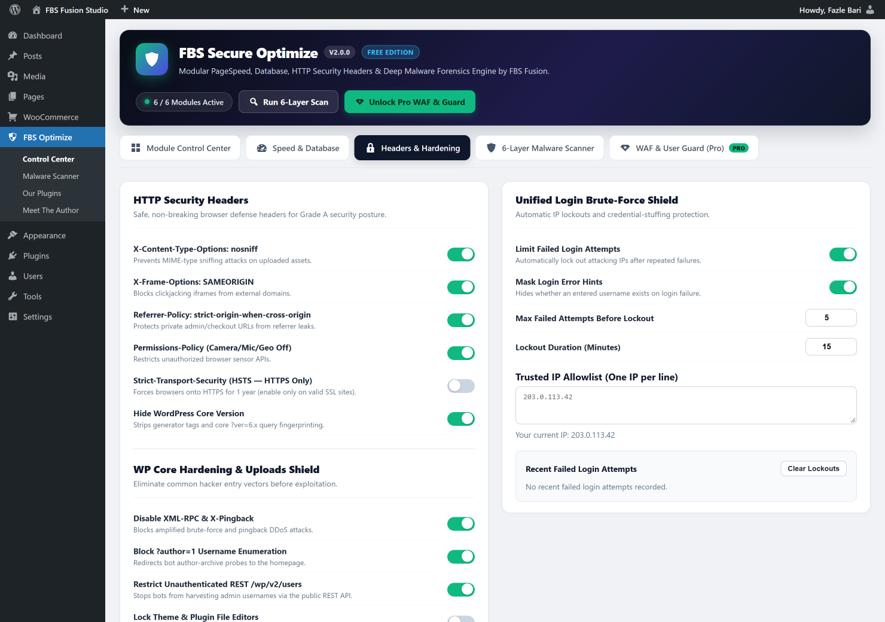
Task: Open Our Plugins submenu item
Action: (x=42, y=193)
